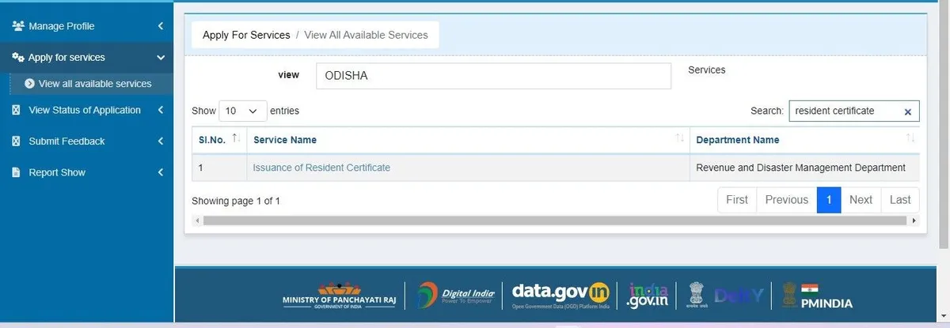The height and width of the screenshot is (328, 950).
Task: Click the Last page button
Action: (900, 200)
